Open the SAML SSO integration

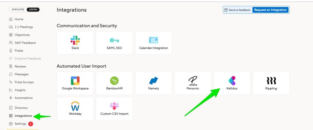114,43
